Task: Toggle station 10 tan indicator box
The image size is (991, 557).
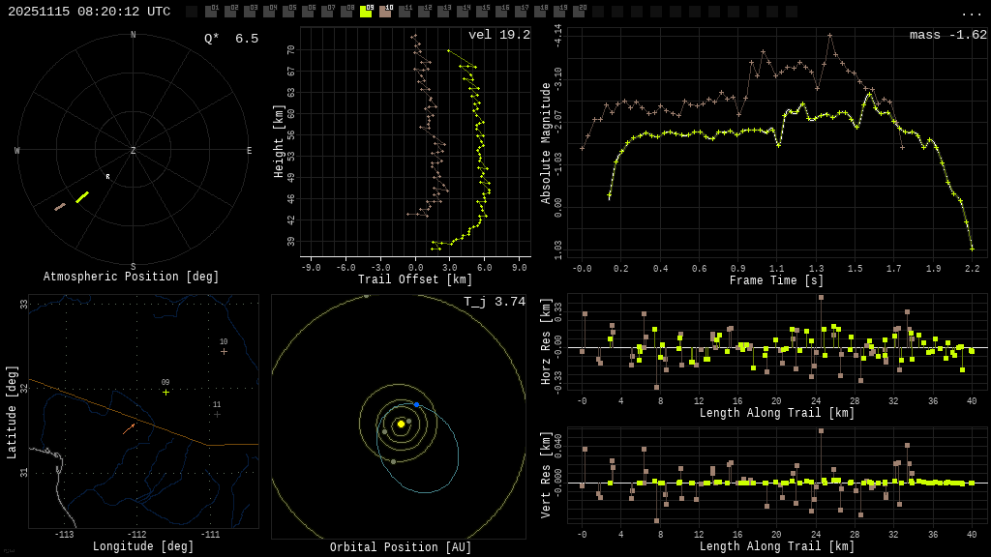Action: (385, 12)
